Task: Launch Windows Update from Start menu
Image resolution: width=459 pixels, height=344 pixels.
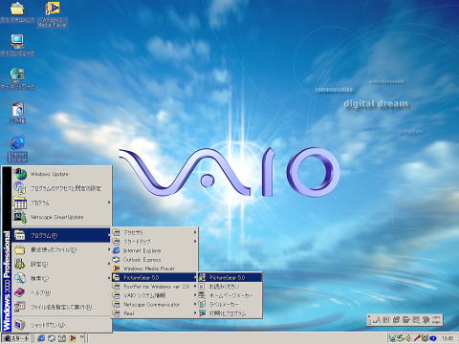Action: [62, 174]
